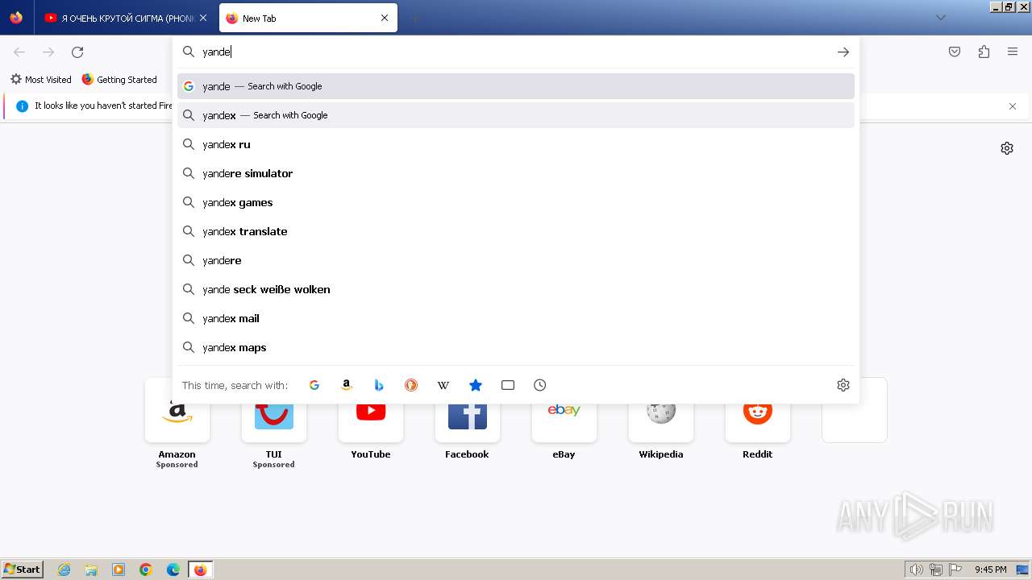This screenshot has width=1032, height=580.
Task: Open the Firefox application menu
Action: point(1013,52)
